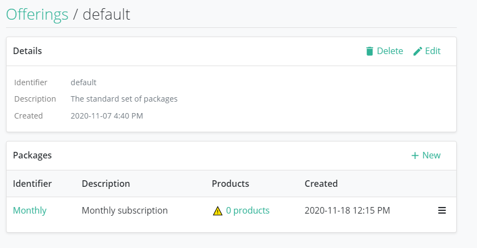Click the Description column header

point(106,184)
